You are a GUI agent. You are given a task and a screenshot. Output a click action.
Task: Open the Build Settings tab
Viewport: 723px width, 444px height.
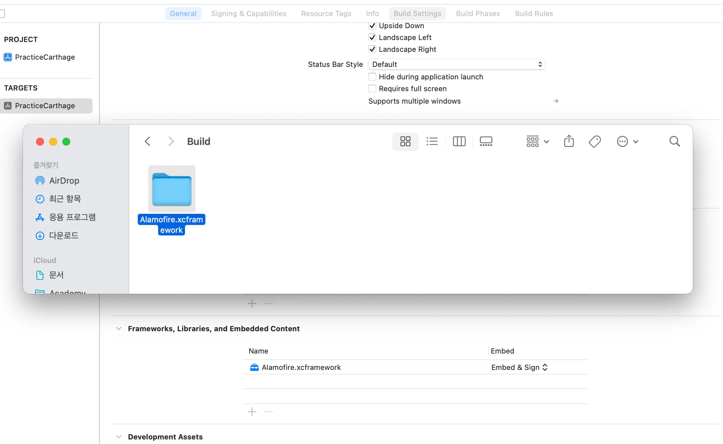click(417, 13)
